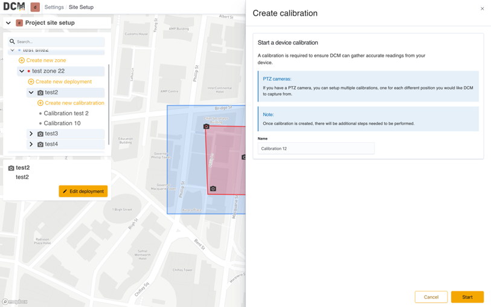Collapse the test zone 22 node
The width and height of the screenshot is (491, 307).
coord(22,71)
